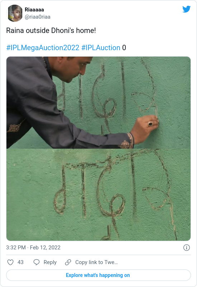
Task: Open the 3:32 PM Feb 12, 2022 timestamp
Action: [33, 248]
